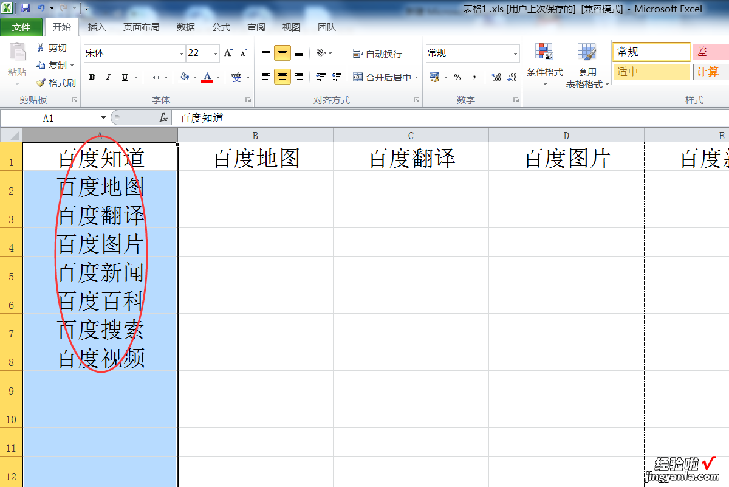Switch to the 公式 (Formulas) tab
The height and width of the screenshot is (487, 729).
click(221, 27)
